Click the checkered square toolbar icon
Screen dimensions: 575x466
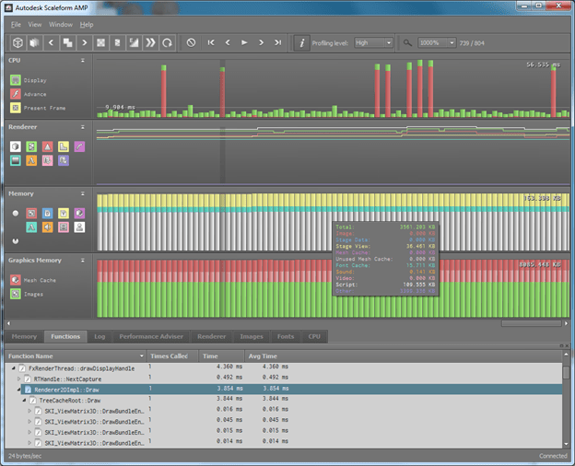[x=100, y=43]
